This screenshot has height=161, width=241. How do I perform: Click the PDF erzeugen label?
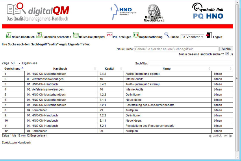[x=122, y=37]
